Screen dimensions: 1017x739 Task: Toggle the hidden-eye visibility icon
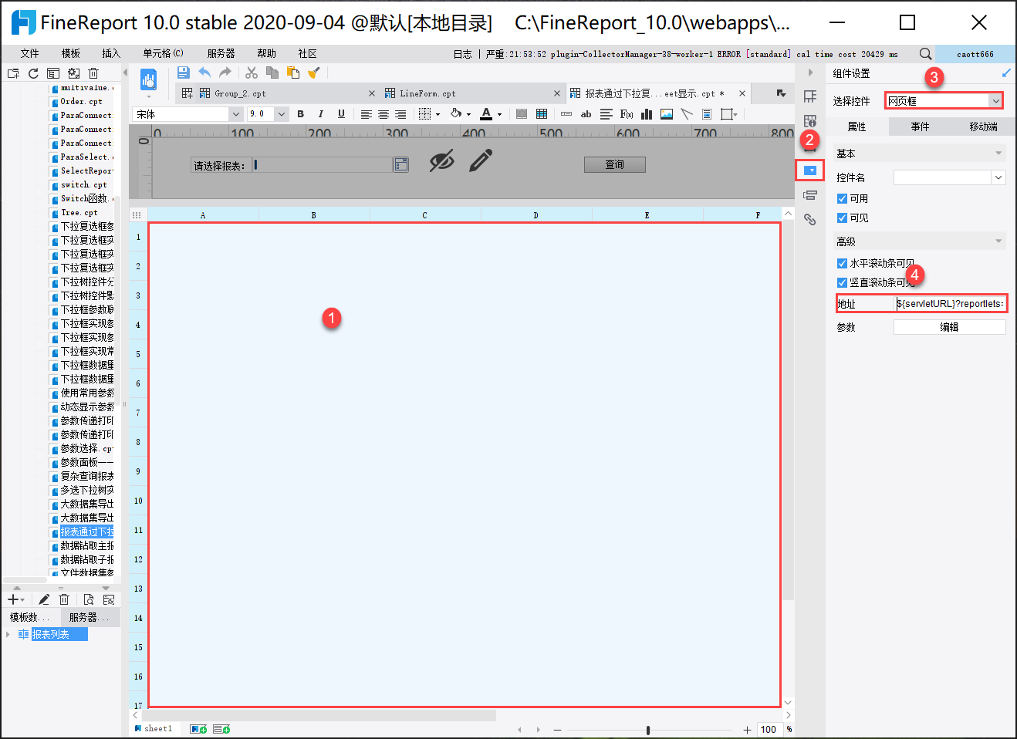(x=441, y=161)
